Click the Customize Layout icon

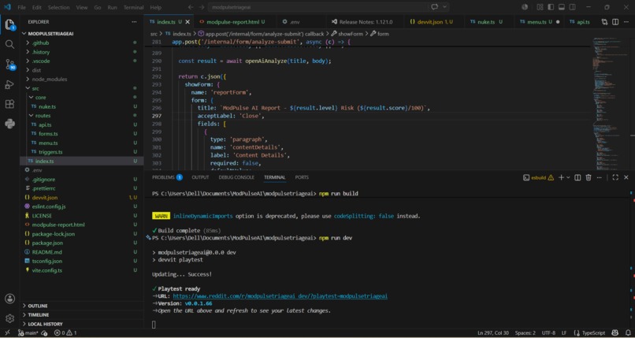pos(540,7)
